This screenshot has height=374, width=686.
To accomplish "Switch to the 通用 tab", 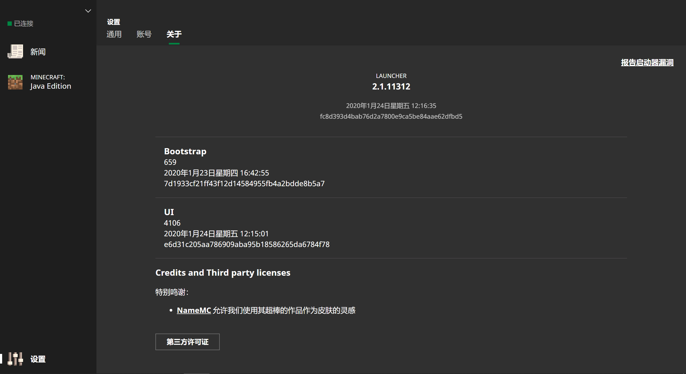I will click(x=114, y=34).
